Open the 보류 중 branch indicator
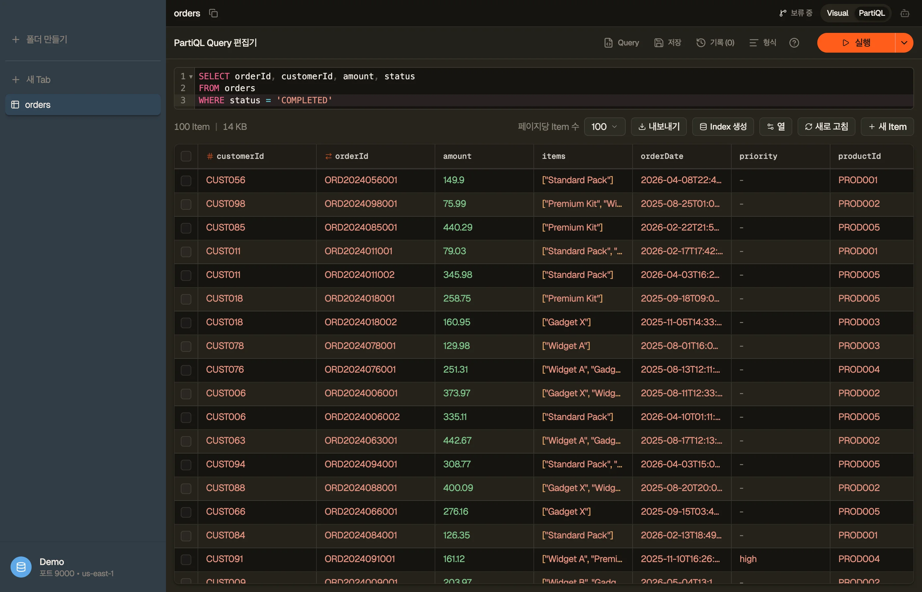Viewport: 922px width, 592px height. [x=796, y=13]
